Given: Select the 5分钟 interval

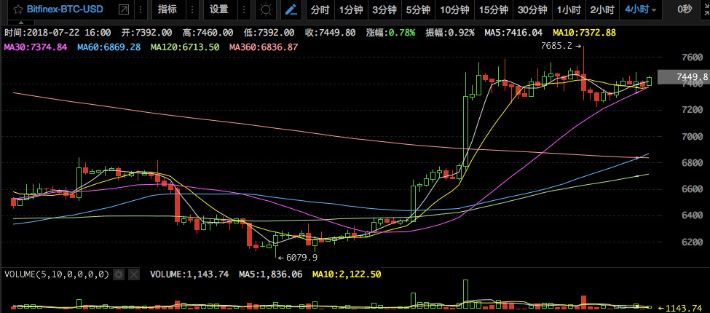Looking at the screenshot, I should click(418, 9).
